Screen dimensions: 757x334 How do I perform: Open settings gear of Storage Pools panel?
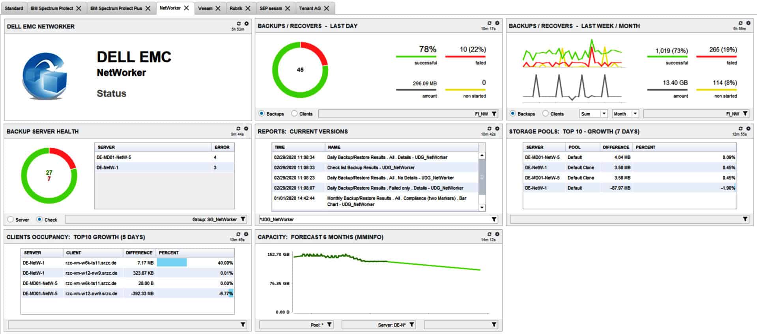click(x=748, y=129)
